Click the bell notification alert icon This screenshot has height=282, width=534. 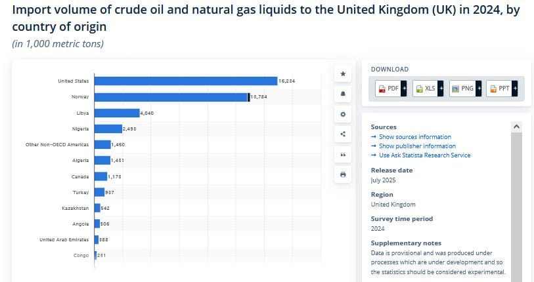[343, 94]
